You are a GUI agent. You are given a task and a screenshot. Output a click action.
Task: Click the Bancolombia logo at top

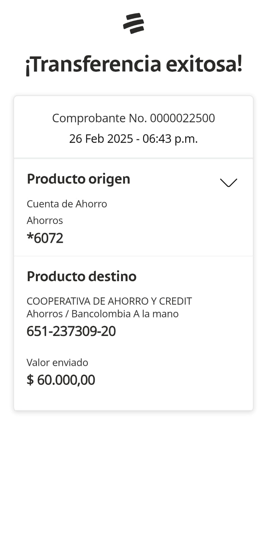click(x=133, y=23)
